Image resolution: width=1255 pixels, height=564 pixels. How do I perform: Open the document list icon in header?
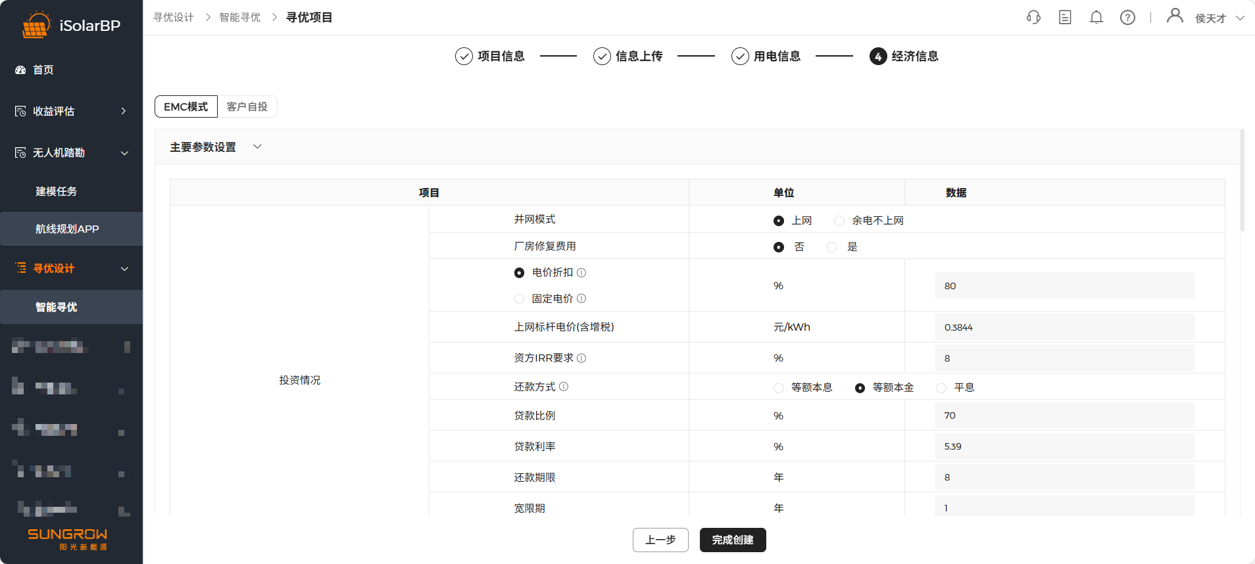(1065, 18)
